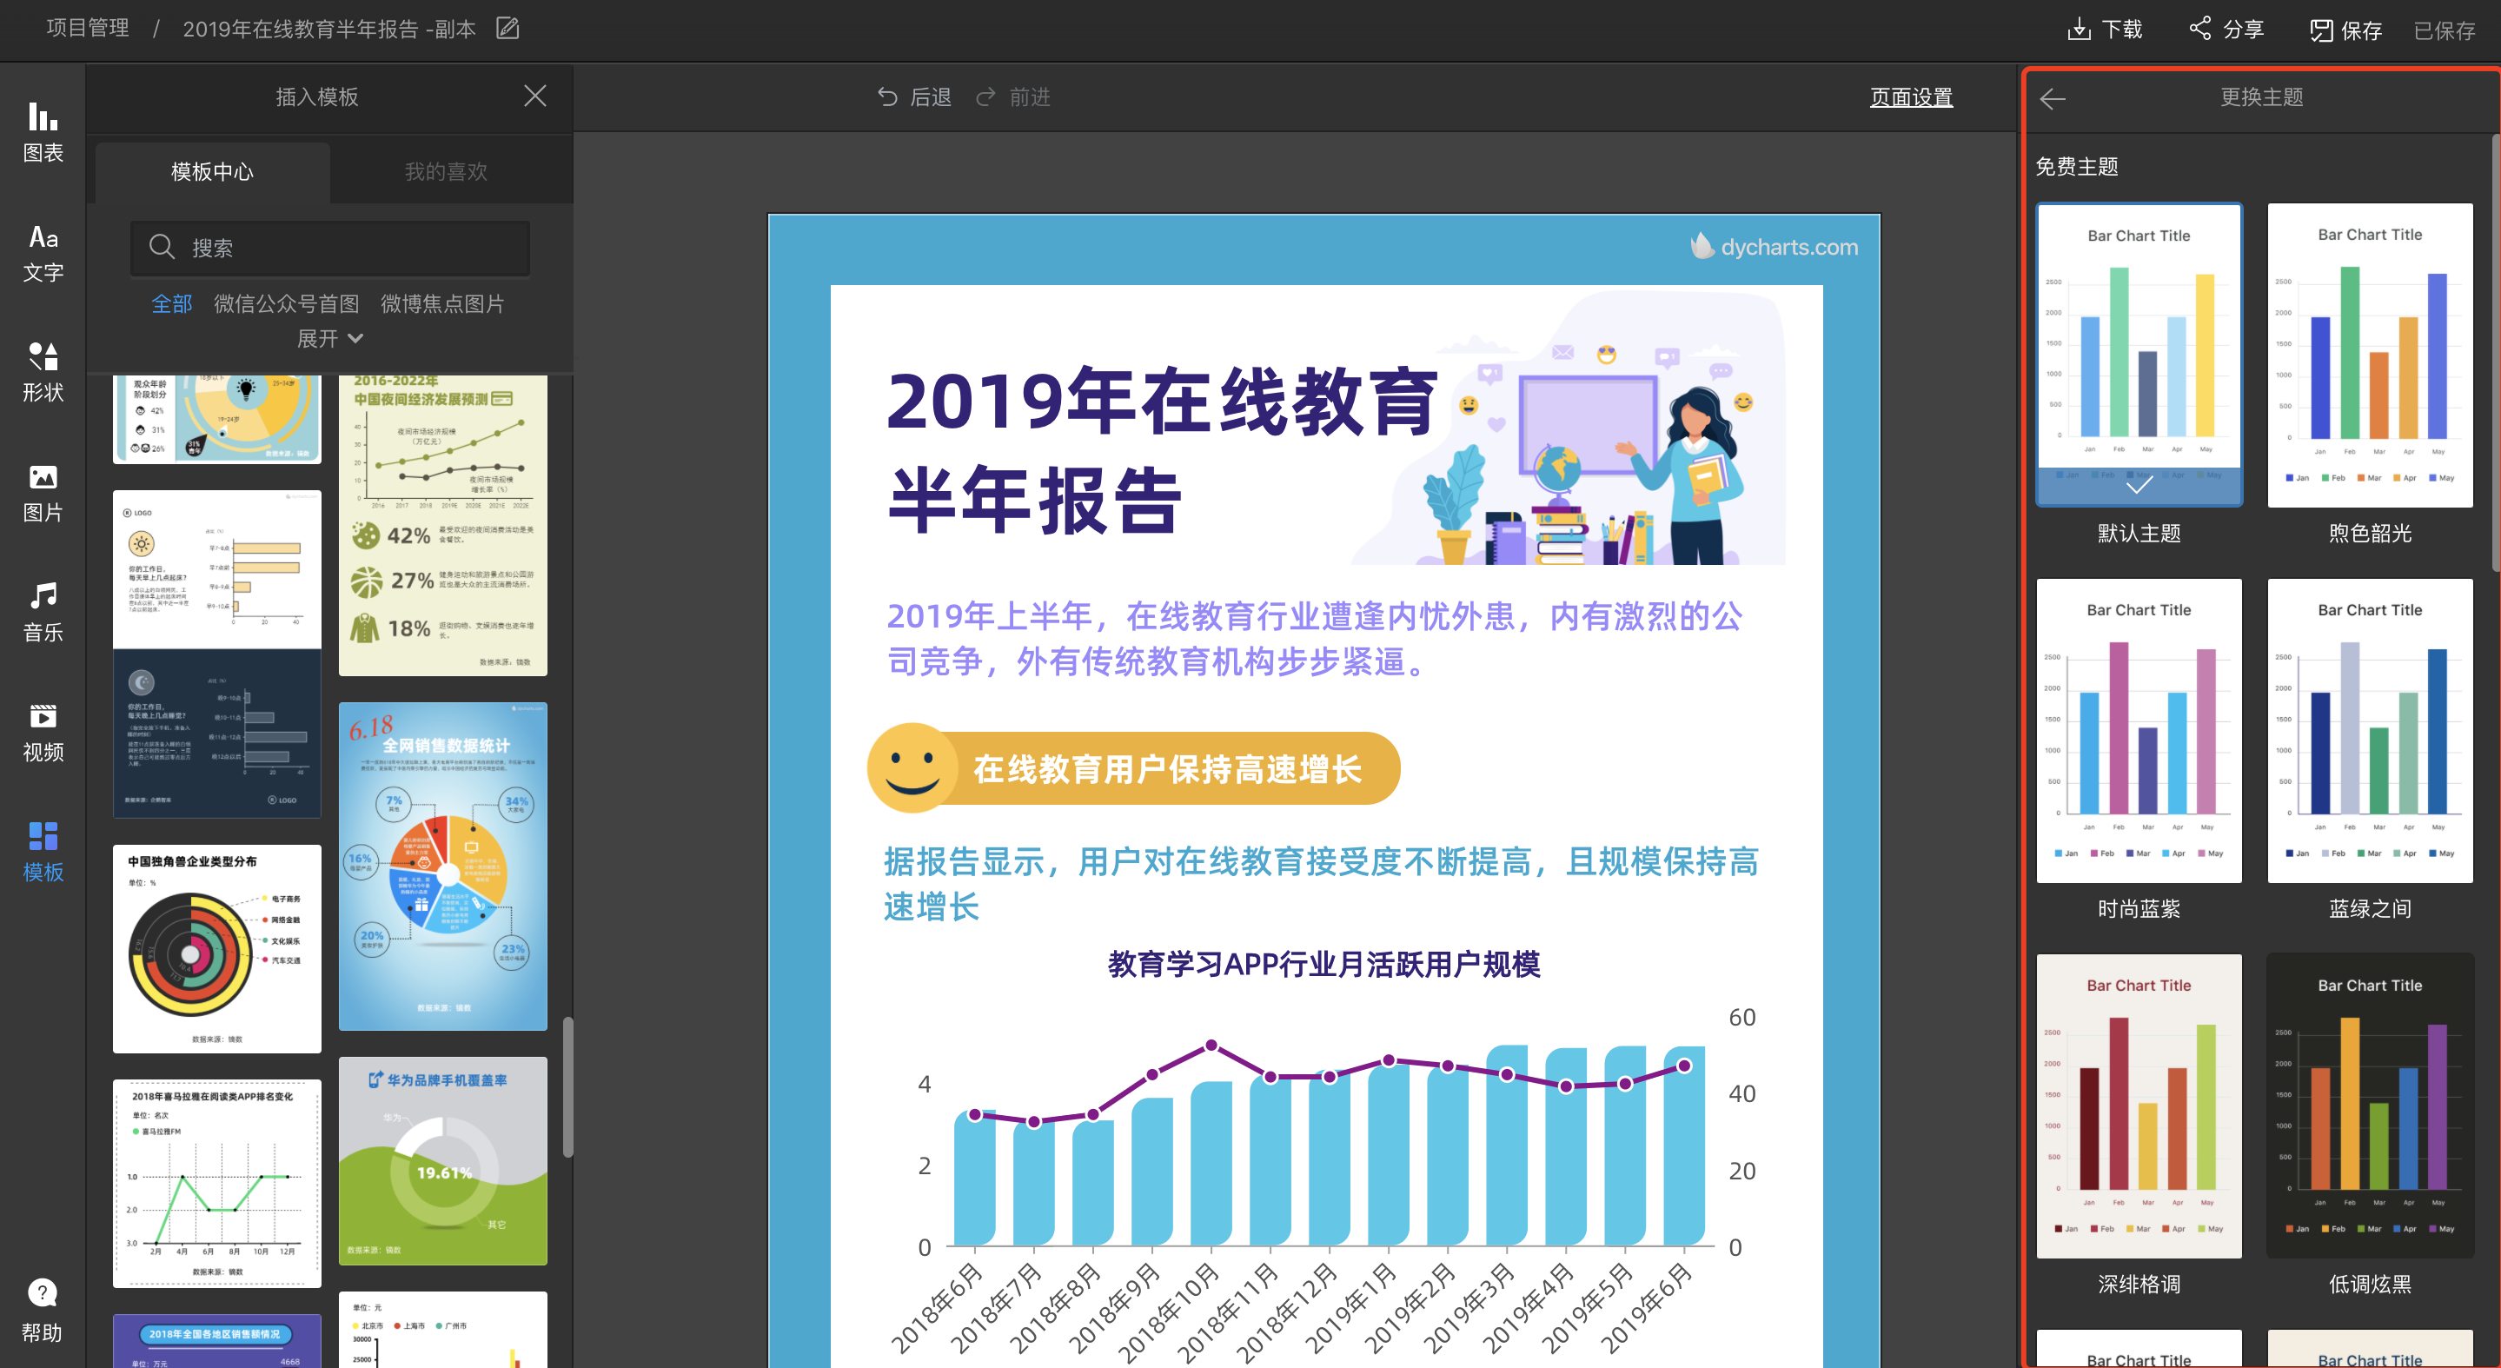Select the 深绯格调 theme thumbnail
The image size is (2501, 1368).
click(2139, 1106)
